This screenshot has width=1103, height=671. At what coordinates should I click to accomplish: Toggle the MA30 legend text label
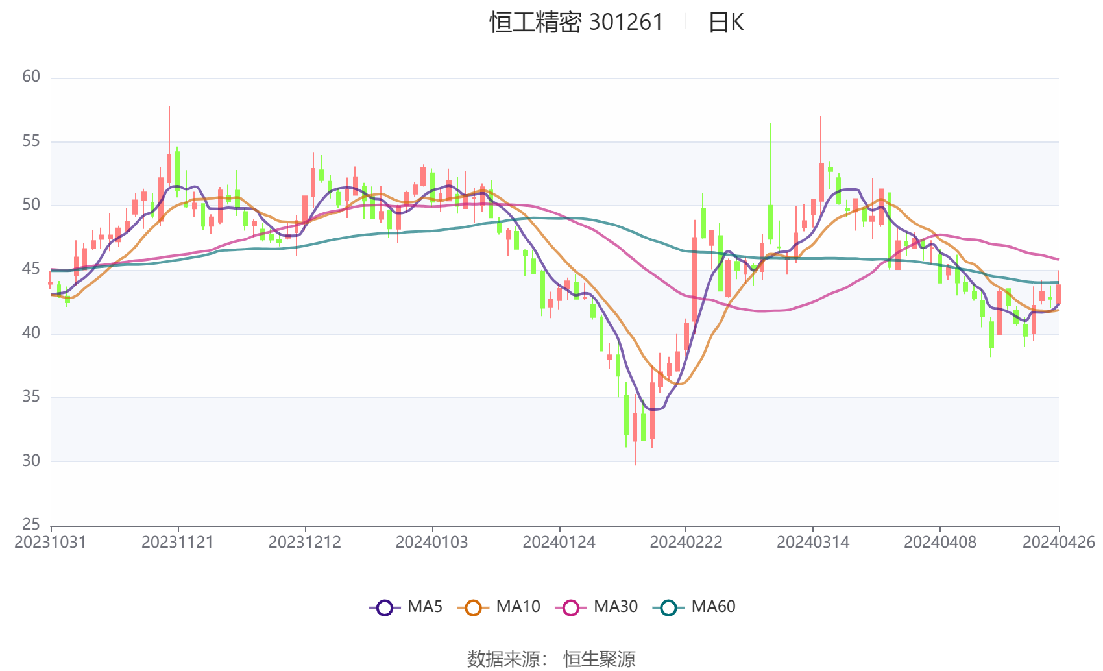point(616,607)
